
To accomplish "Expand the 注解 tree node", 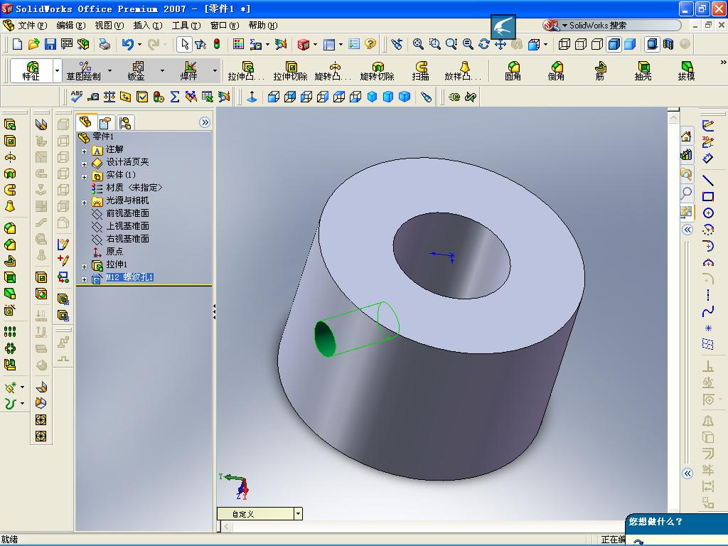I will [84, 151].
